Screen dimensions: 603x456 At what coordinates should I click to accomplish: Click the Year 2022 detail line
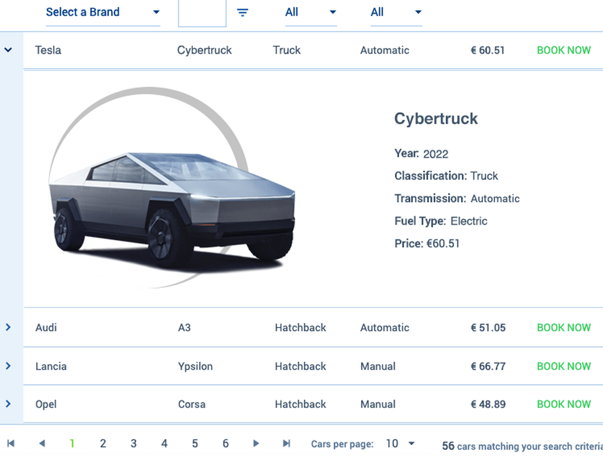coord(421,154)
